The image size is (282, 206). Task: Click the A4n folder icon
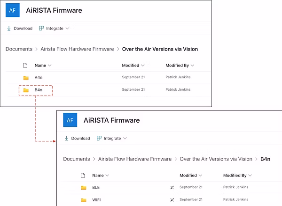[26, 78]
